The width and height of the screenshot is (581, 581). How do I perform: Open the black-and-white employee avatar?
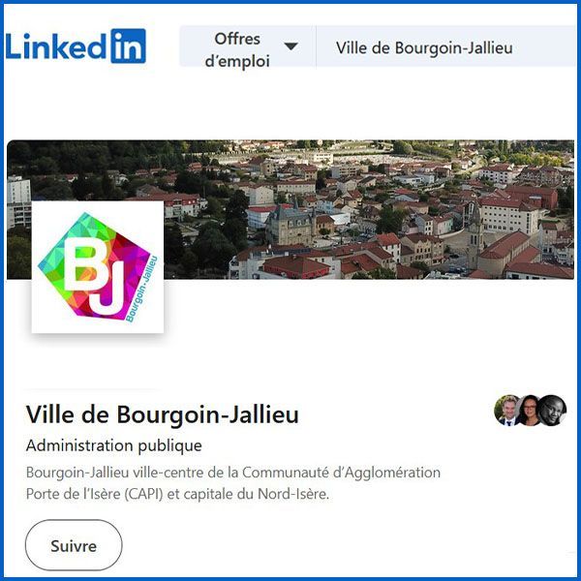[x=552, y=411]
